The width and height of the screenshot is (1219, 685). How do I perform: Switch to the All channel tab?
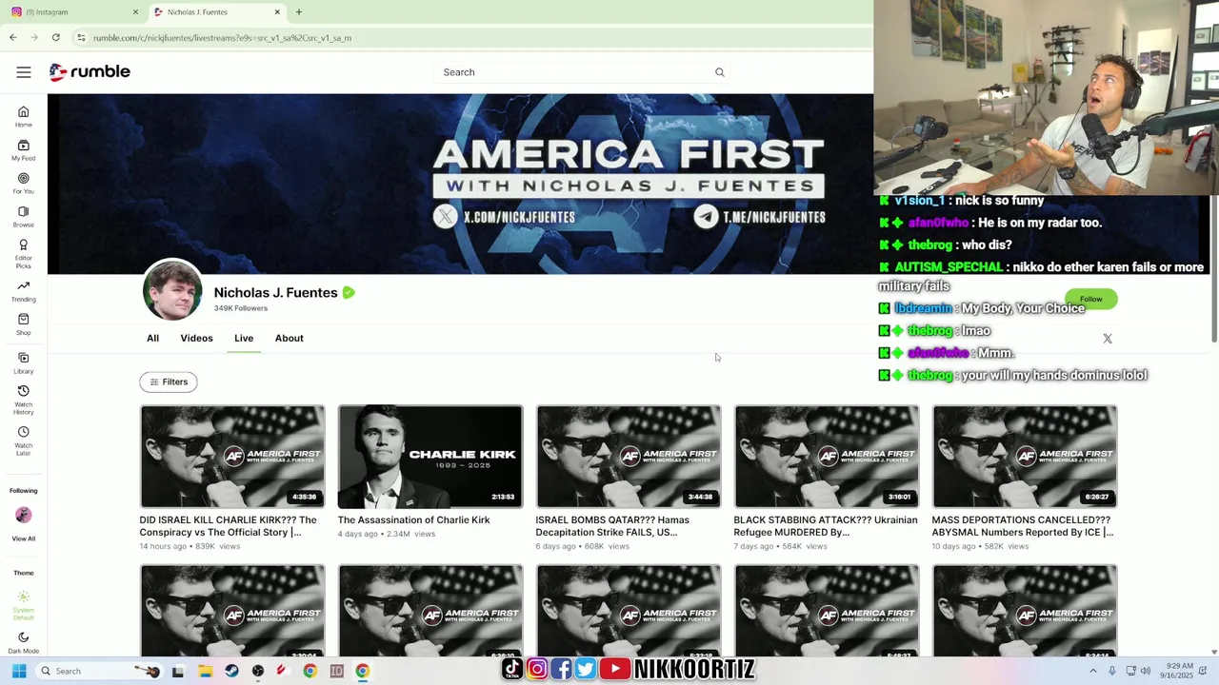coord(152,338)
